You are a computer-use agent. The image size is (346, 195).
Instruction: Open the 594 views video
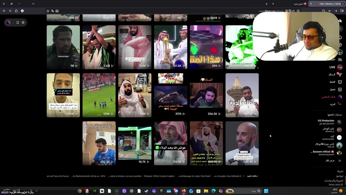pos(206,47)
